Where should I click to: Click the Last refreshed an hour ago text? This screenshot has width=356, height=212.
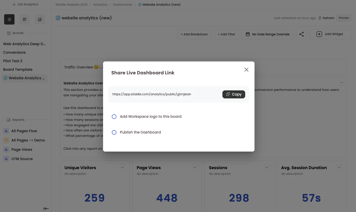(x=295, y=18)
